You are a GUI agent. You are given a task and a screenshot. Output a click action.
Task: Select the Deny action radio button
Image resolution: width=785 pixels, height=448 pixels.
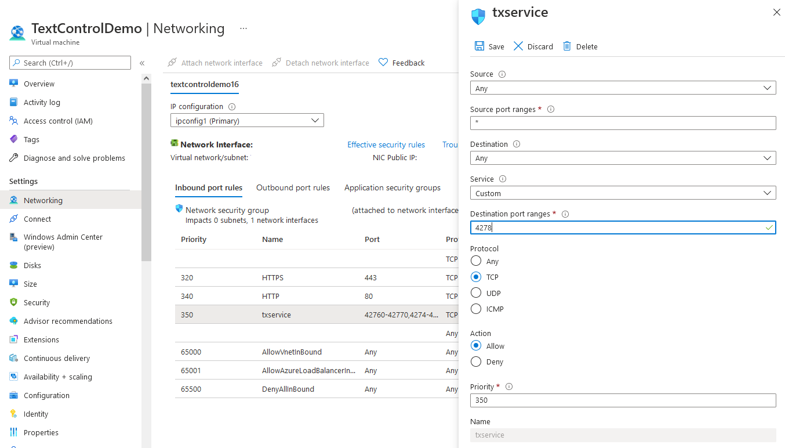tap(476, 362)
